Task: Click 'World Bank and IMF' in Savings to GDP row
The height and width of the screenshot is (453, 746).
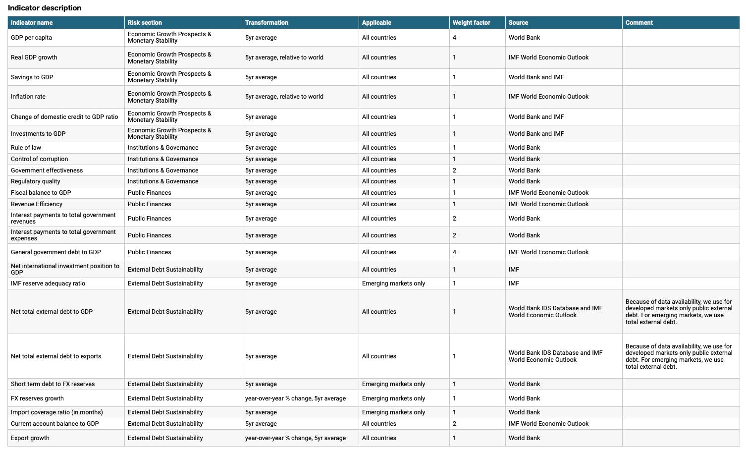Action: 536,77
